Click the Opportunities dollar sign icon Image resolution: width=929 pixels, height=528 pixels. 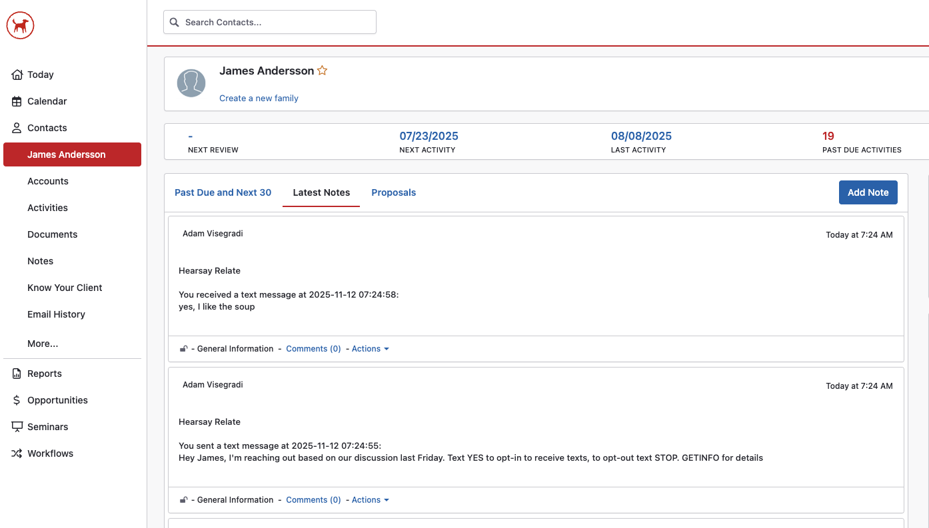point(17,400)
